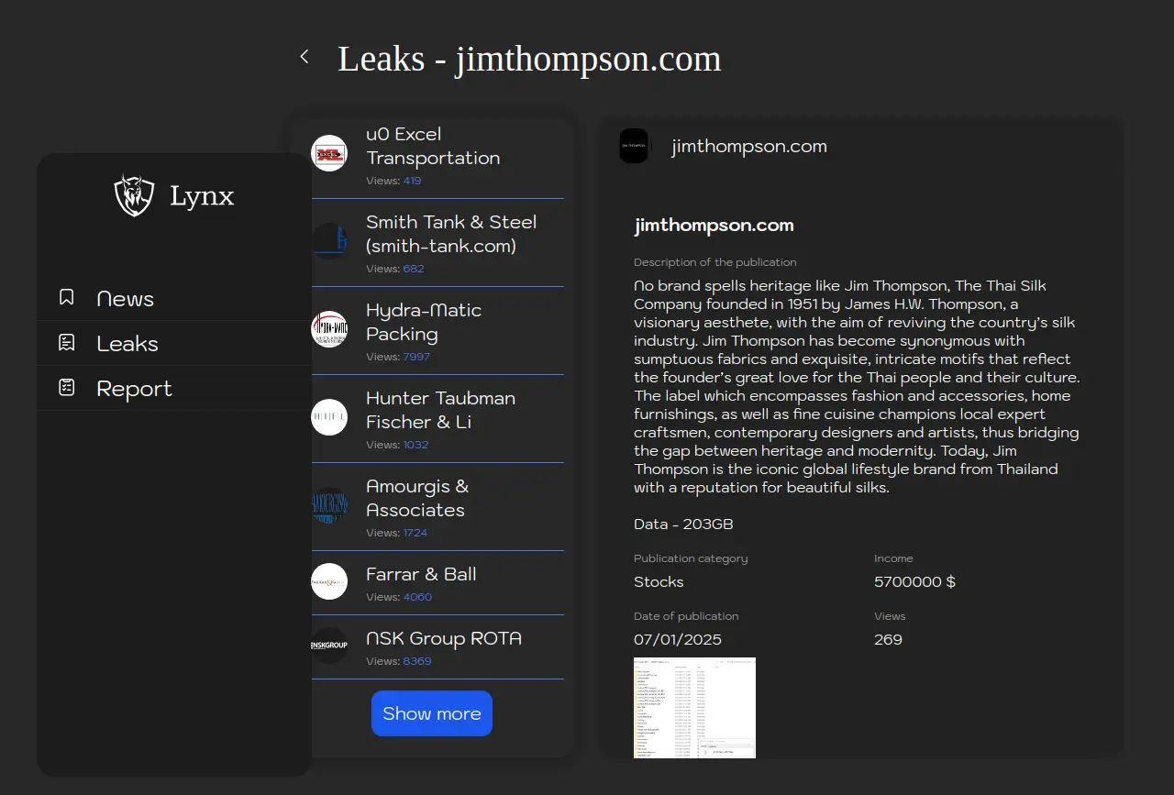This screenshot has height=795, width=1174.
Task: Open the file listing screenshot thumbnail
Action: [694, 707]
